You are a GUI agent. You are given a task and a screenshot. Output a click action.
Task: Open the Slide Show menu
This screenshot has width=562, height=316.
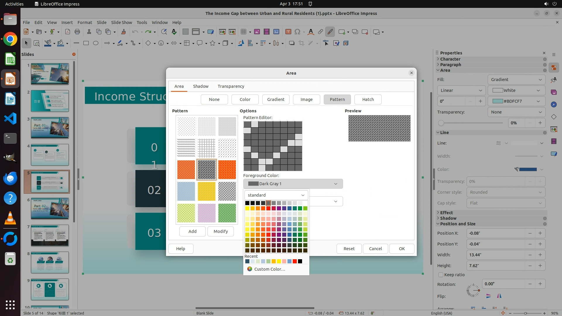tap(121, 23)
